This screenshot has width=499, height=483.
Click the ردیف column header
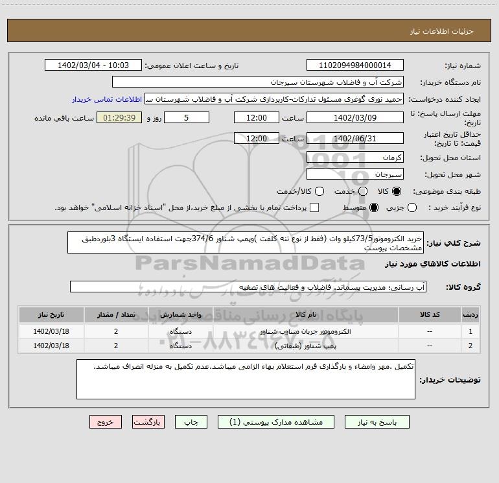coord(470,314)
